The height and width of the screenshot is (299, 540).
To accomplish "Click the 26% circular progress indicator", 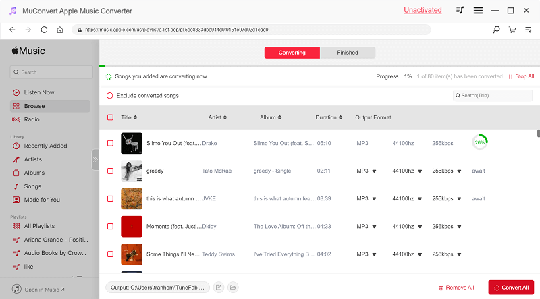I will tap(480, 143).
